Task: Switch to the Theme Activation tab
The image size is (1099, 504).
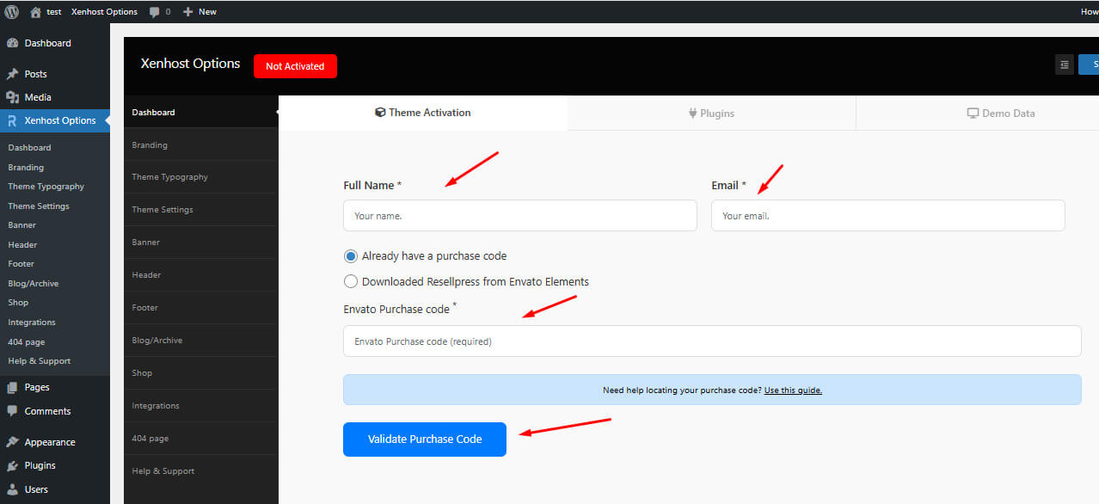Action: (423, 113)
